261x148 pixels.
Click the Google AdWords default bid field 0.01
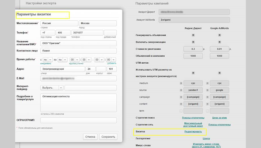(x=219, y=49)
